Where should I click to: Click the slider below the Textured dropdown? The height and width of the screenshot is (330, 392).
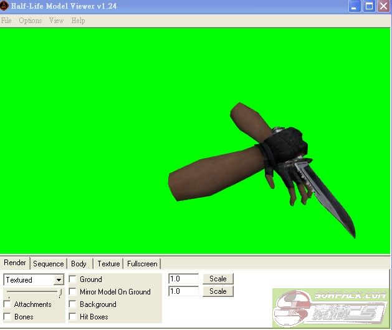(34, 293)
